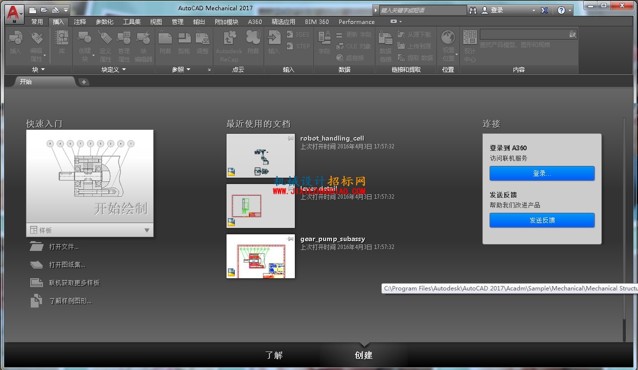Click the Help question mark icon
This screenshot has width=638, height=370.
(x=561, y=10)
